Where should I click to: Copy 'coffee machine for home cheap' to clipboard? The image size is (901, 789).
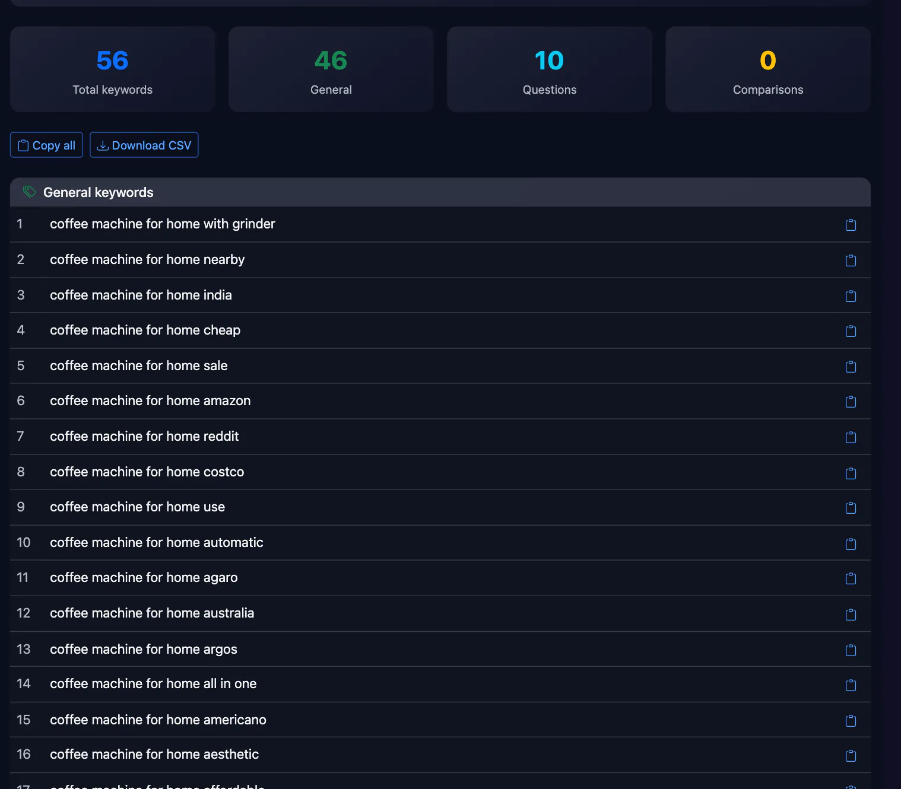(x=851, y=331)
